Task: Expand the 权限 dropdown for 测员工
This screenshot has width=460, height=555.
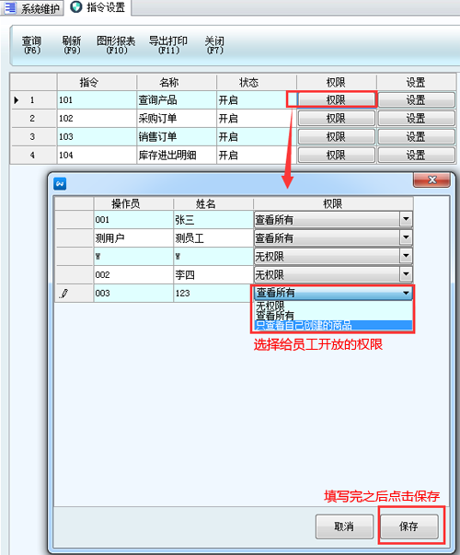Action: click(406, 237)
